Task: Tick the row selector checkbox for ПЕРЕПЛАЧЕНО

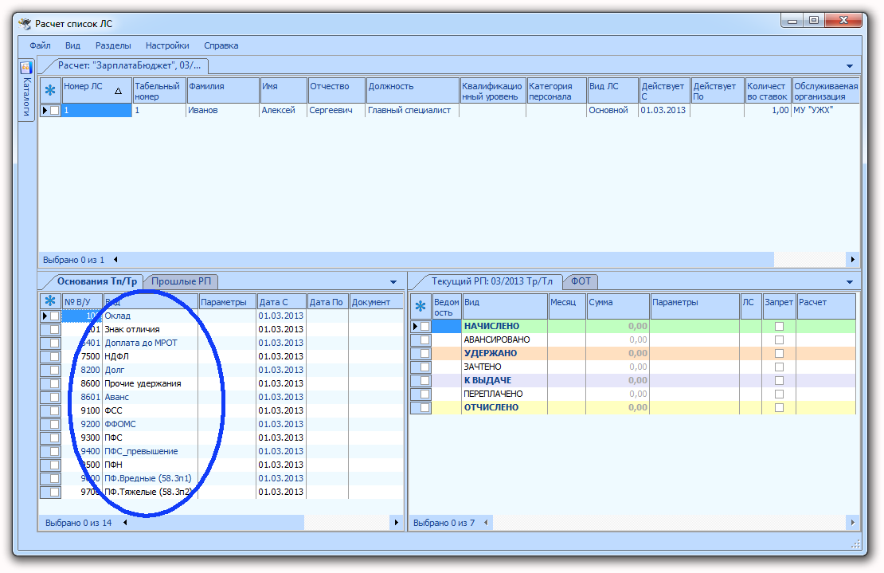Action: coord(425,394)
